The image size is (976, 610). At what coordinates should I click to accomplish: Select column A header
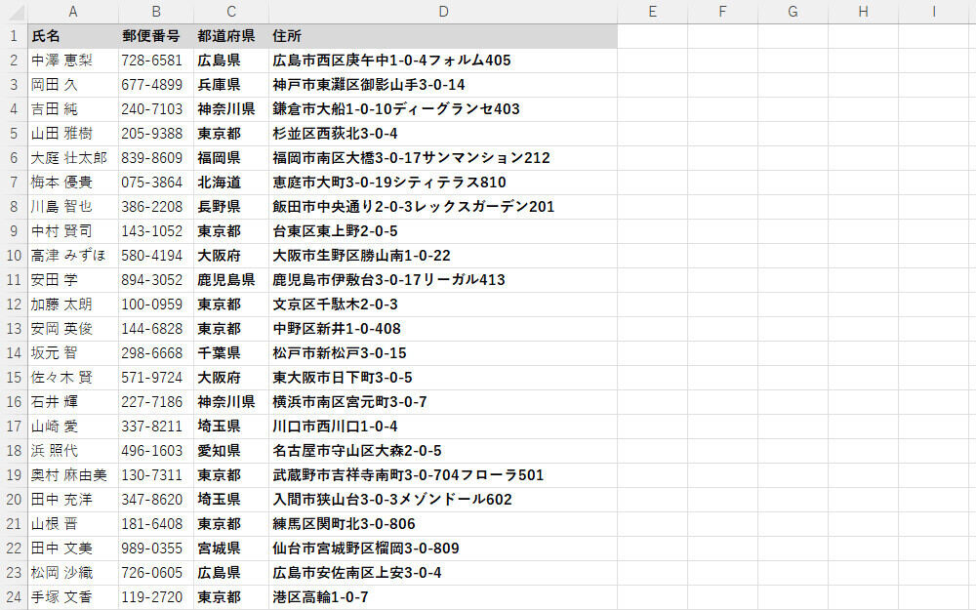click(73, 12)
